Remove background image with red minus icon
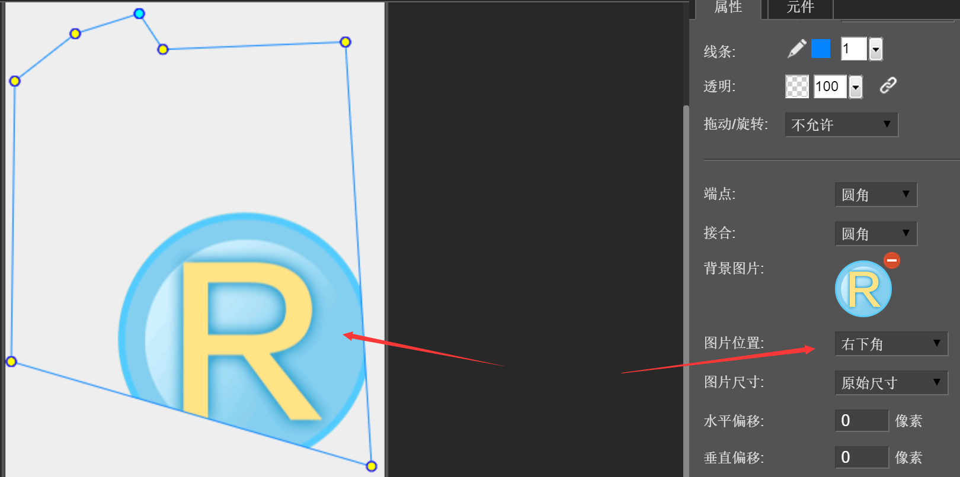The image size is (960, 477). point(892,260)
